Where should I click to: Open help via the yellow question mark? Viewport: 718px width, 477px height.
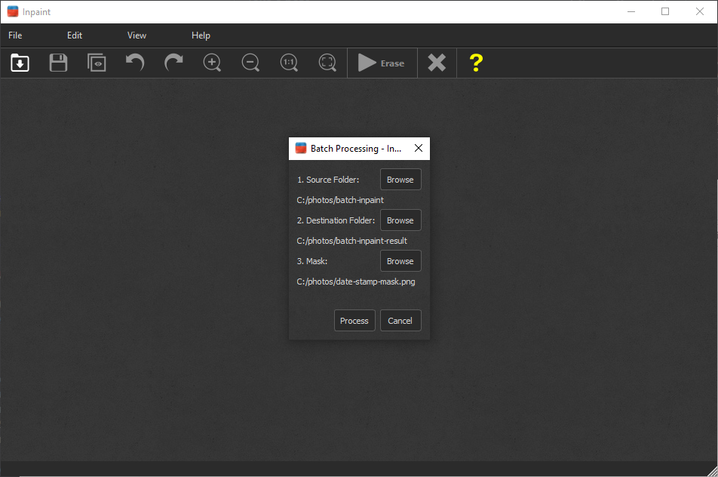476,63
